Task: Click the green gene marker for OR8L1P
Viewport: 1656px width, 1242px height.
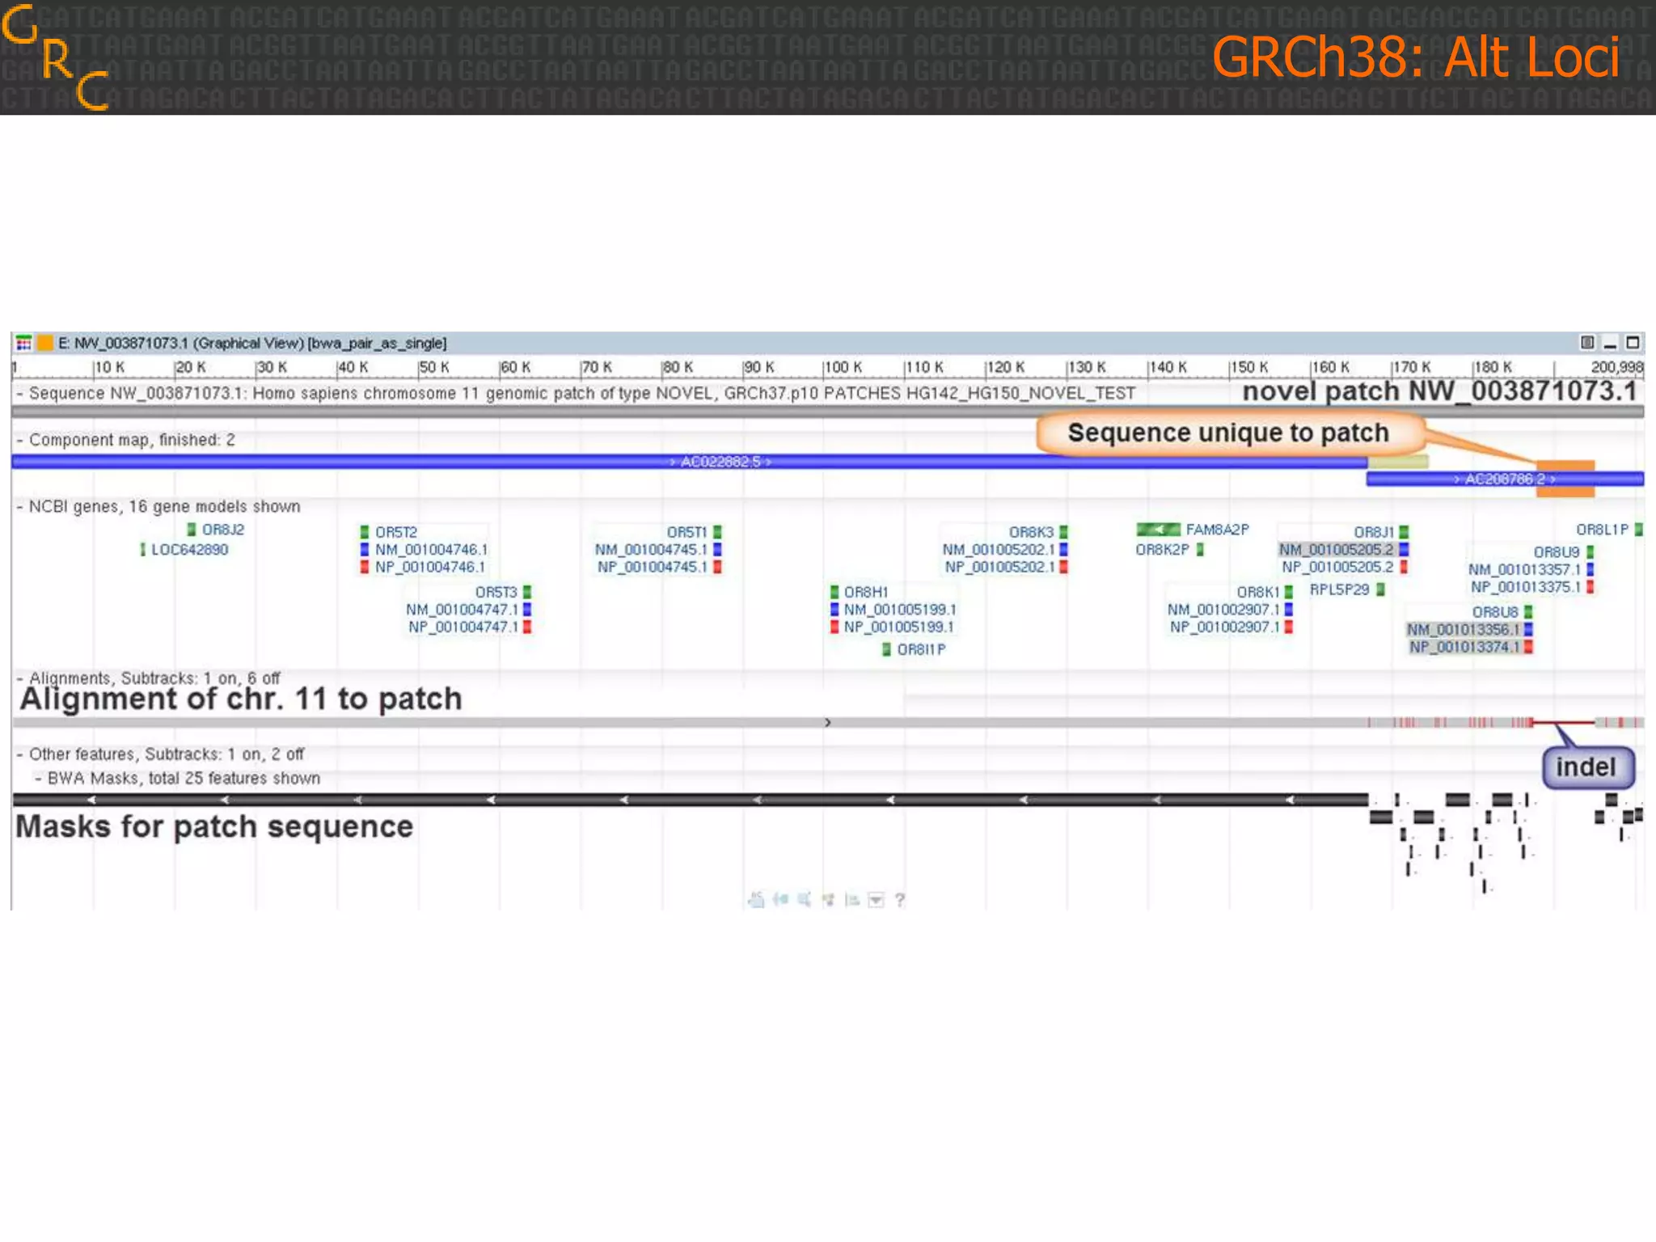Action: click(1638, 530)
